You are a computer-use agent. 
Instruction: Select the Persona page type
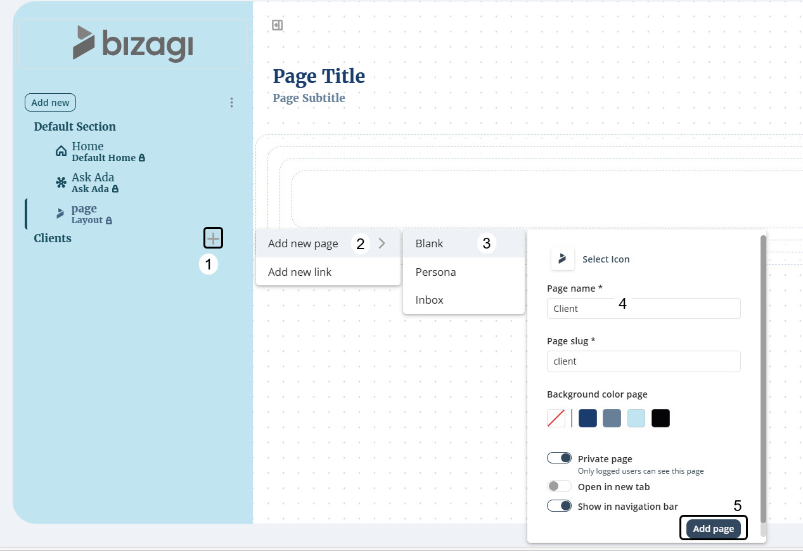pos(435,272)
